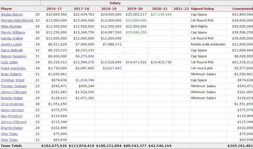Click Mike Tobey link in $63,938 row
This screenshot has height=149, width=253.
click(x=9, y=140)
